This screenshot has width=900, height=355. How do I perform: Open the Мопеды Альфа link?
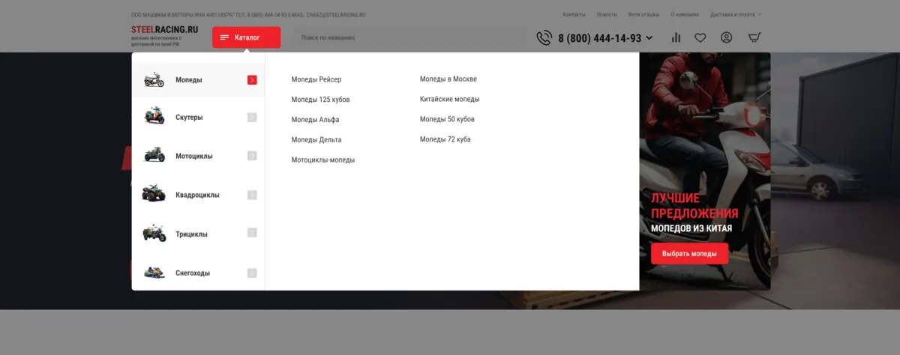pos(315,120)
